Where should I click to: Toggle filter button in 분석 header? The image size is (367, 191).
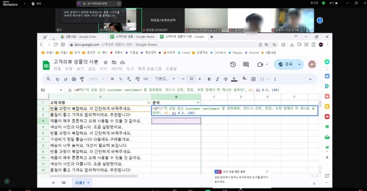198,102
